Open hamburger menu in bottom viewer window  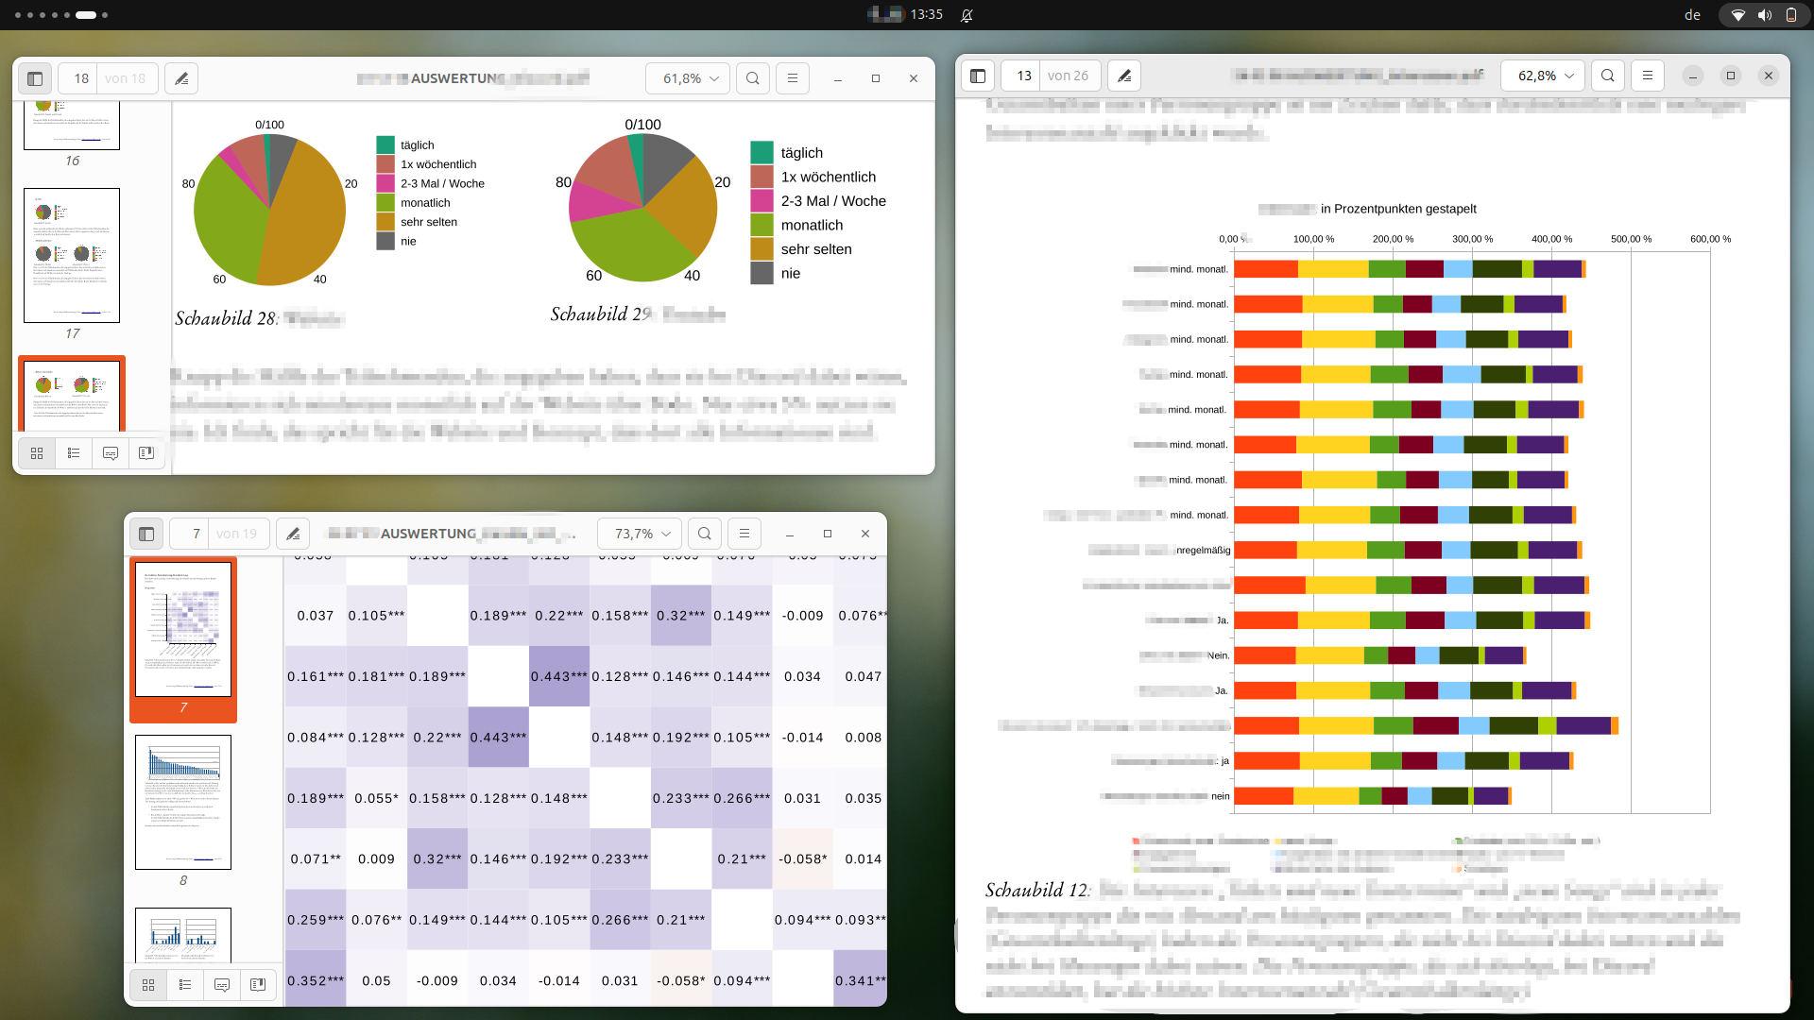(744, 534)
